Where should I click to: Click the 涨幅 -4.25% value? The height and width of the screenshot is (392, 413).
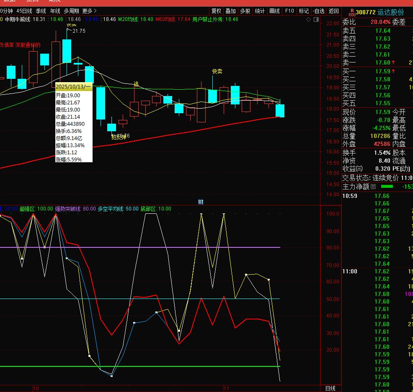[381, 128]
